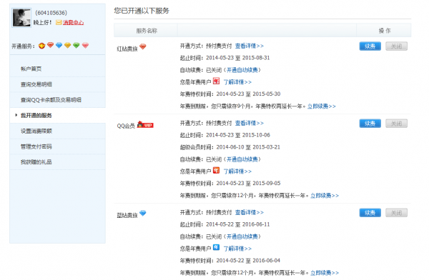Click the QQ会员 service name

126,126
